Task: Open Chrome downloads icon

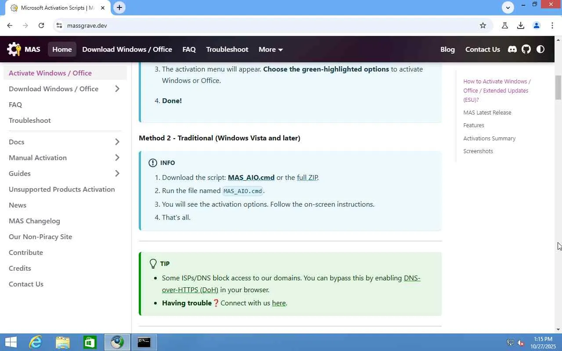Action: (521, 25)
